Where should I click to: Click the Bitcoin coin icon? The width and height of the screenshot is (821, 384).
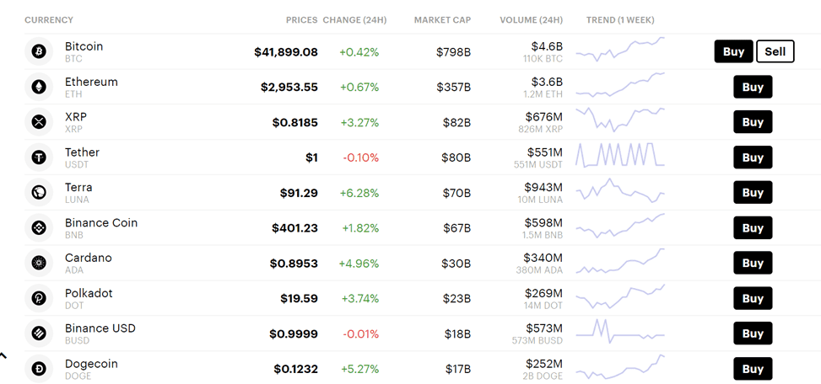click(39, 51)
